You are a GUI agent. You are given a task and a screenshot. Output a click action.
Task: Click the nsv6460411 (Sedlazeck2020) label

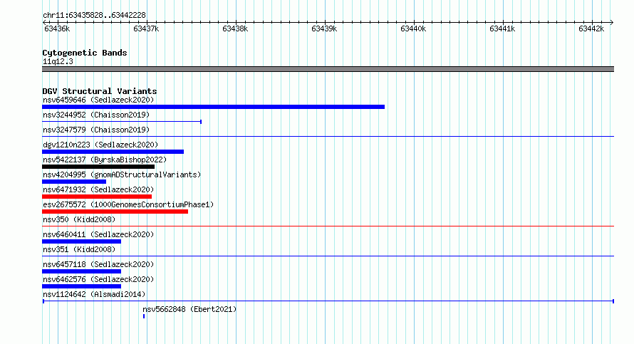98,234
